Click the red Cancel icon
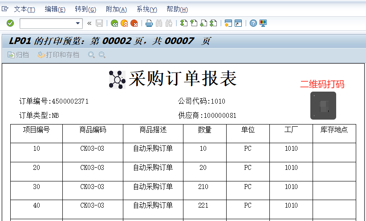The image size is (366, 221). [x=134, y=23]
